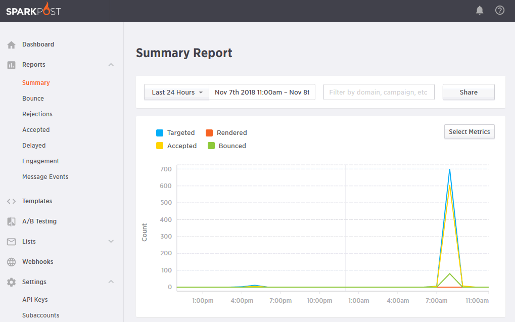
Task: Click the green Bounced peak on chart
Action: click(449, 273)
